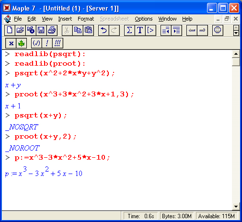
Task: Select the _NOROOT output
Action: point(23,148)
